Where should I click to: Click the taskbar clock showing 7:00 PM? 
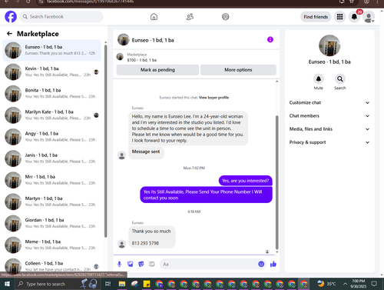pyautogui.click(x=359, y=284)
